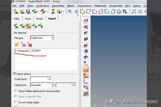The width and height of the screenshot is (161, 107).
Task: Select ZX view with red X pointing left
Action: 101,12
